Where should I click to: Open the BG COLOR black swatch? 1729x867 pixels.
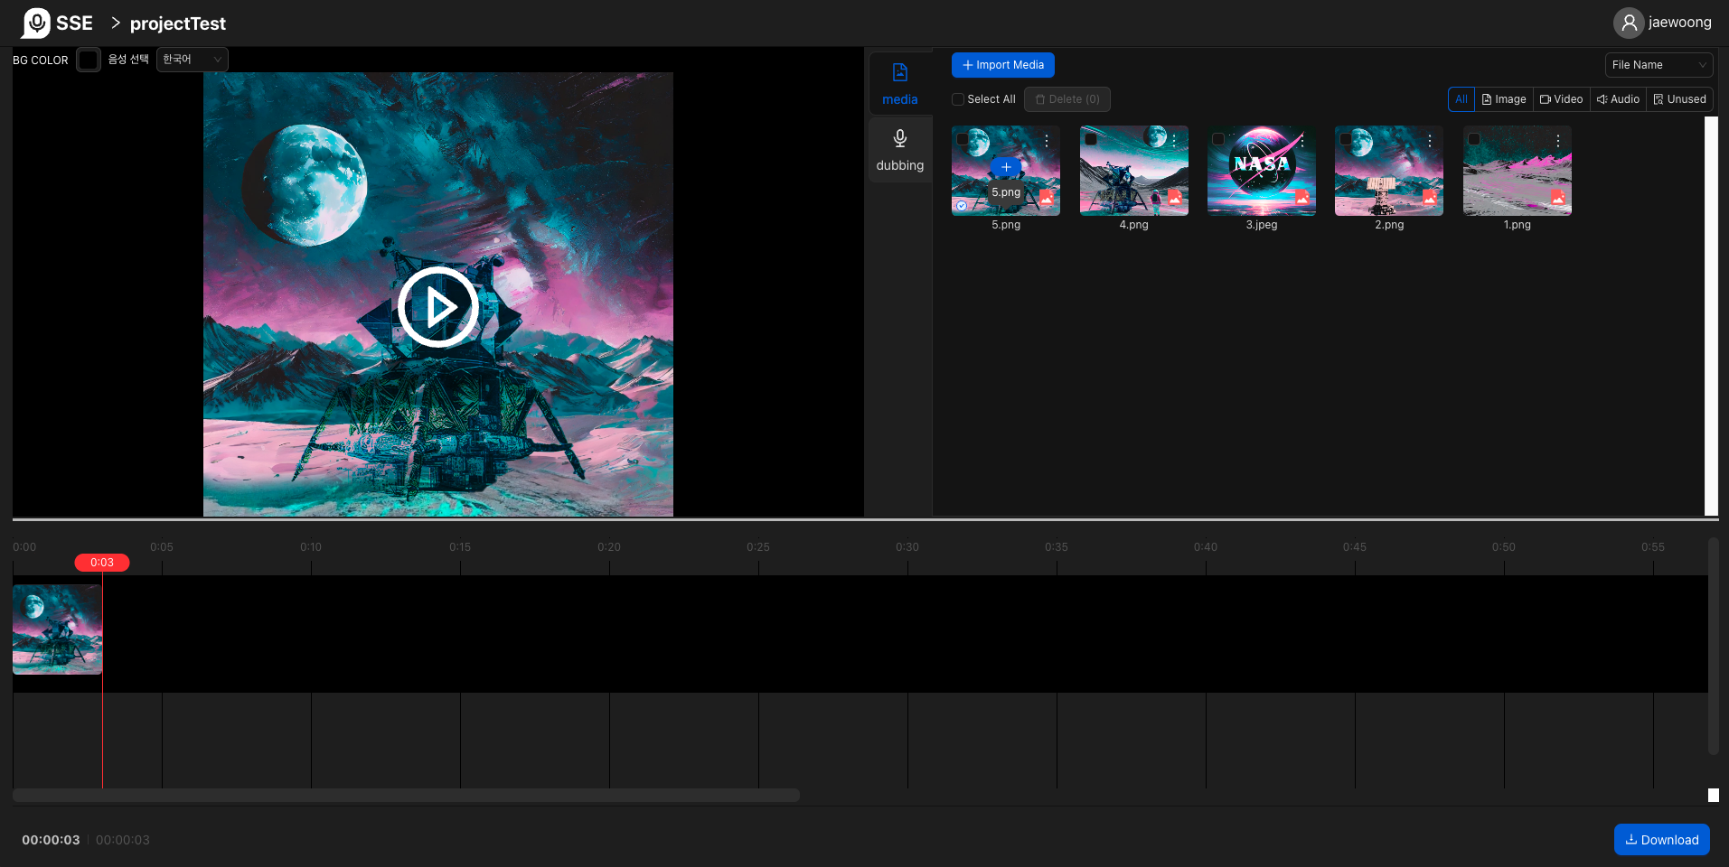click(89, 60)
